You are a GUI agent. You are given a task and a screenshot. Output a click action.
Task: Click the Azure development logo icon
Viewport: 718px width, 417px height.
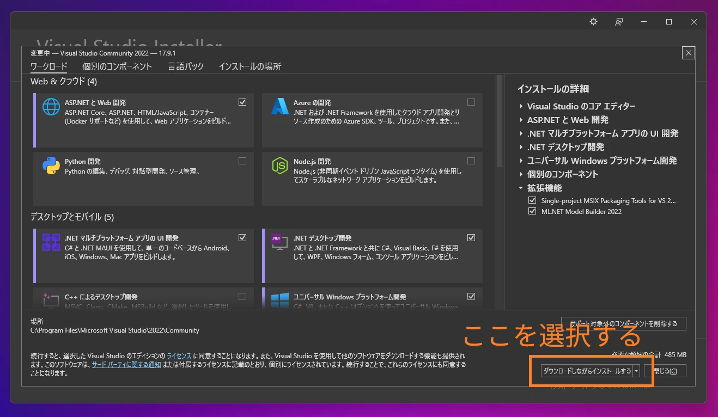279,107
